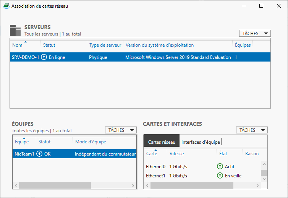Click the app icon in the title bar
The width and height of the screenshot is (288, 198).
[x=6, y=6]
